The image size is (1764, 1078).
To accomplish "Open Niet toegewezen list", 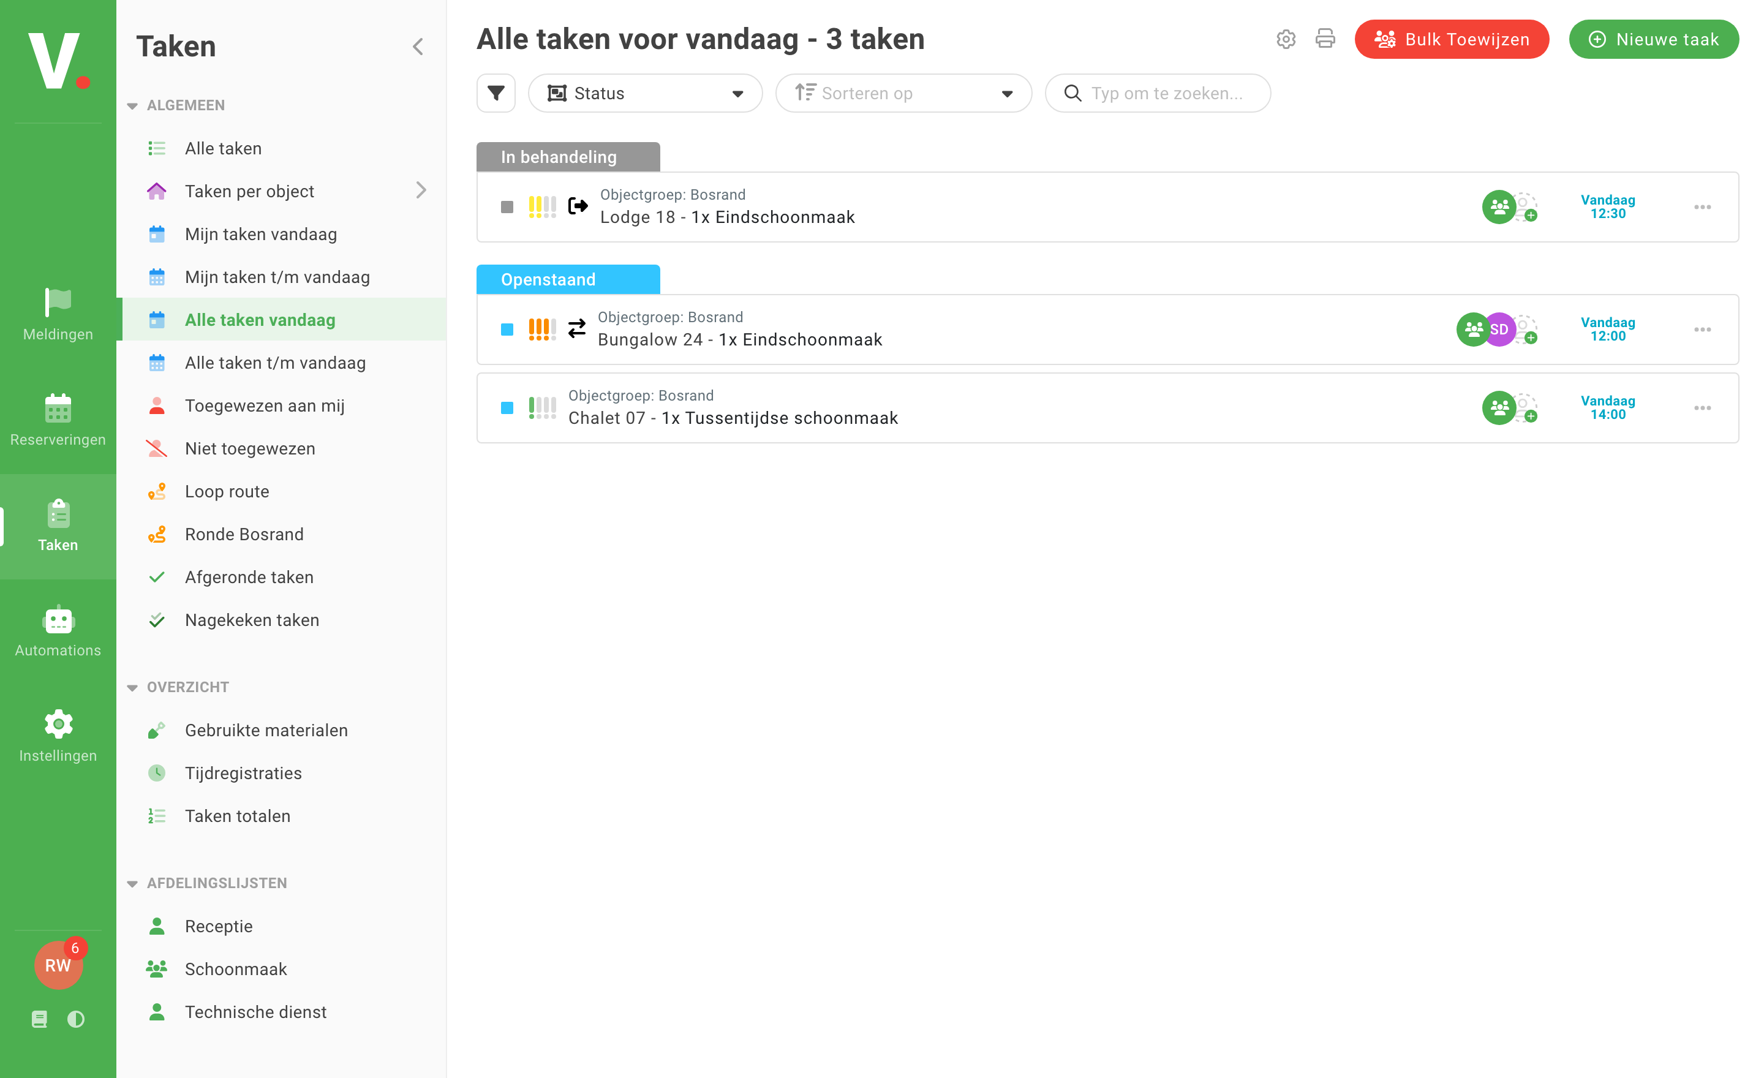I will click(x=281, y=449).
